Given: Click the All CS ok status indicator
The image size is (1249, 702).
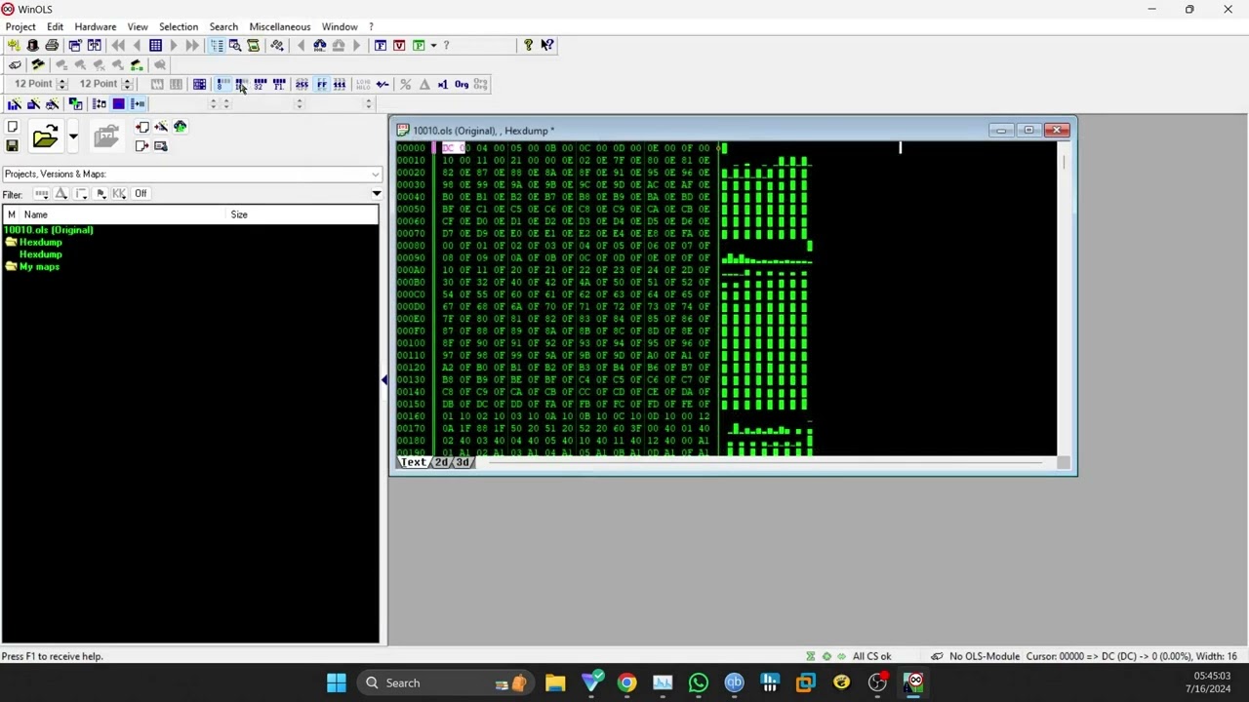Looking at the screenshot, I should point(871,656).
